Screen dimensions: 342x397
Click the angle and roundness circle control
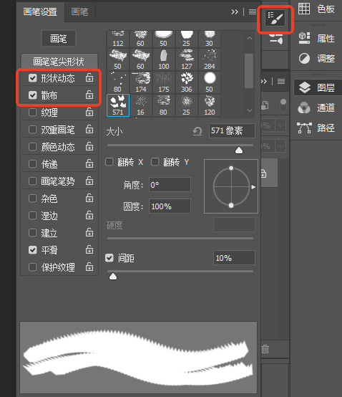(x=231, y=186)
